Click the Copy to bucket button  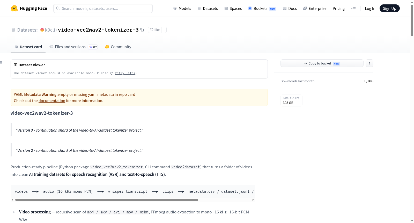click(x=322, y=63)
